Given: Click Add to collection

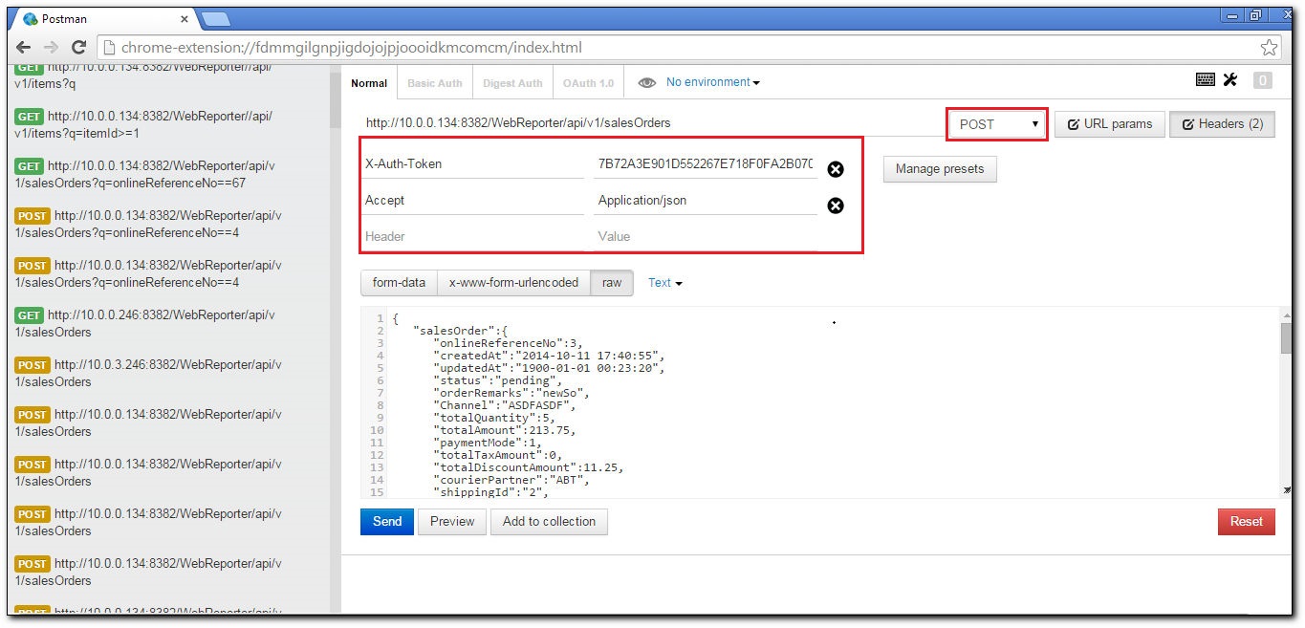Looking at the screenshot, I should [x=549, y=522].
